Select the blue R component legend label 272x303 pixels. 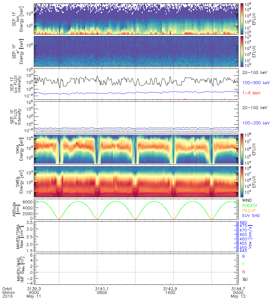point(244,256)
